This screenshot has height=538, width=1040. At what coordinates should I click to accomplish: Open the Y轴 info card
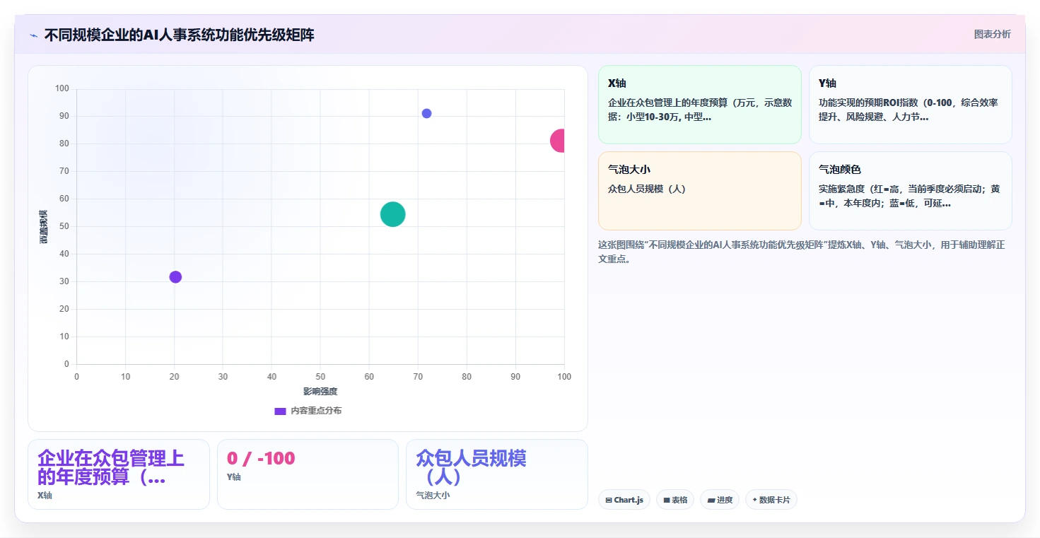(910, 105)
